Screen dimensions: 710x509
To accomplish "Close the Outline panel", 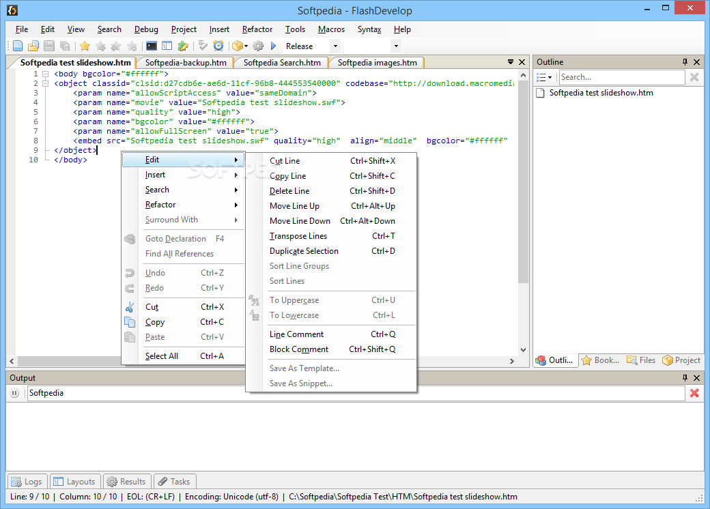I will pyautogui.click(x=697, y=62).
